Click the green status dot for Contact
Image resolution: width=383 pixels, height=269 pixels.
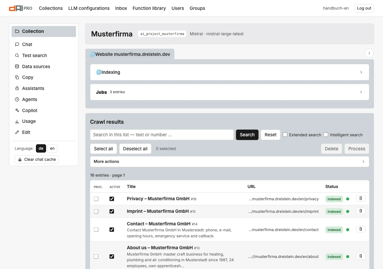point(348,230)
